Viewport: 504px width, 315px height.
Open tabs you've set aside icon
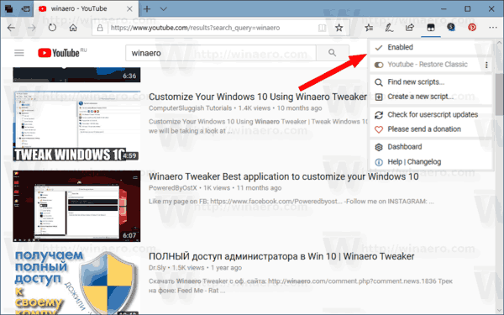(x=8, y=8)
